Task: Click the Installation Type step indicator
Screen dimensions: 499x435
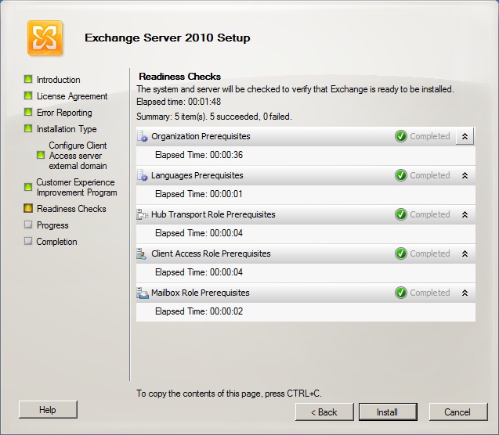Action: (28, 128)
